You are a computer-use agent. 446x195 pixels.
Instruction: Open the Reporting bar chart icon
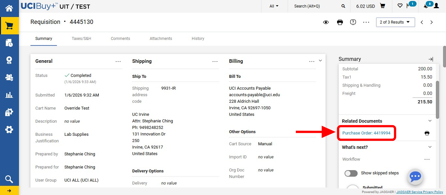[x=9, y=95]
